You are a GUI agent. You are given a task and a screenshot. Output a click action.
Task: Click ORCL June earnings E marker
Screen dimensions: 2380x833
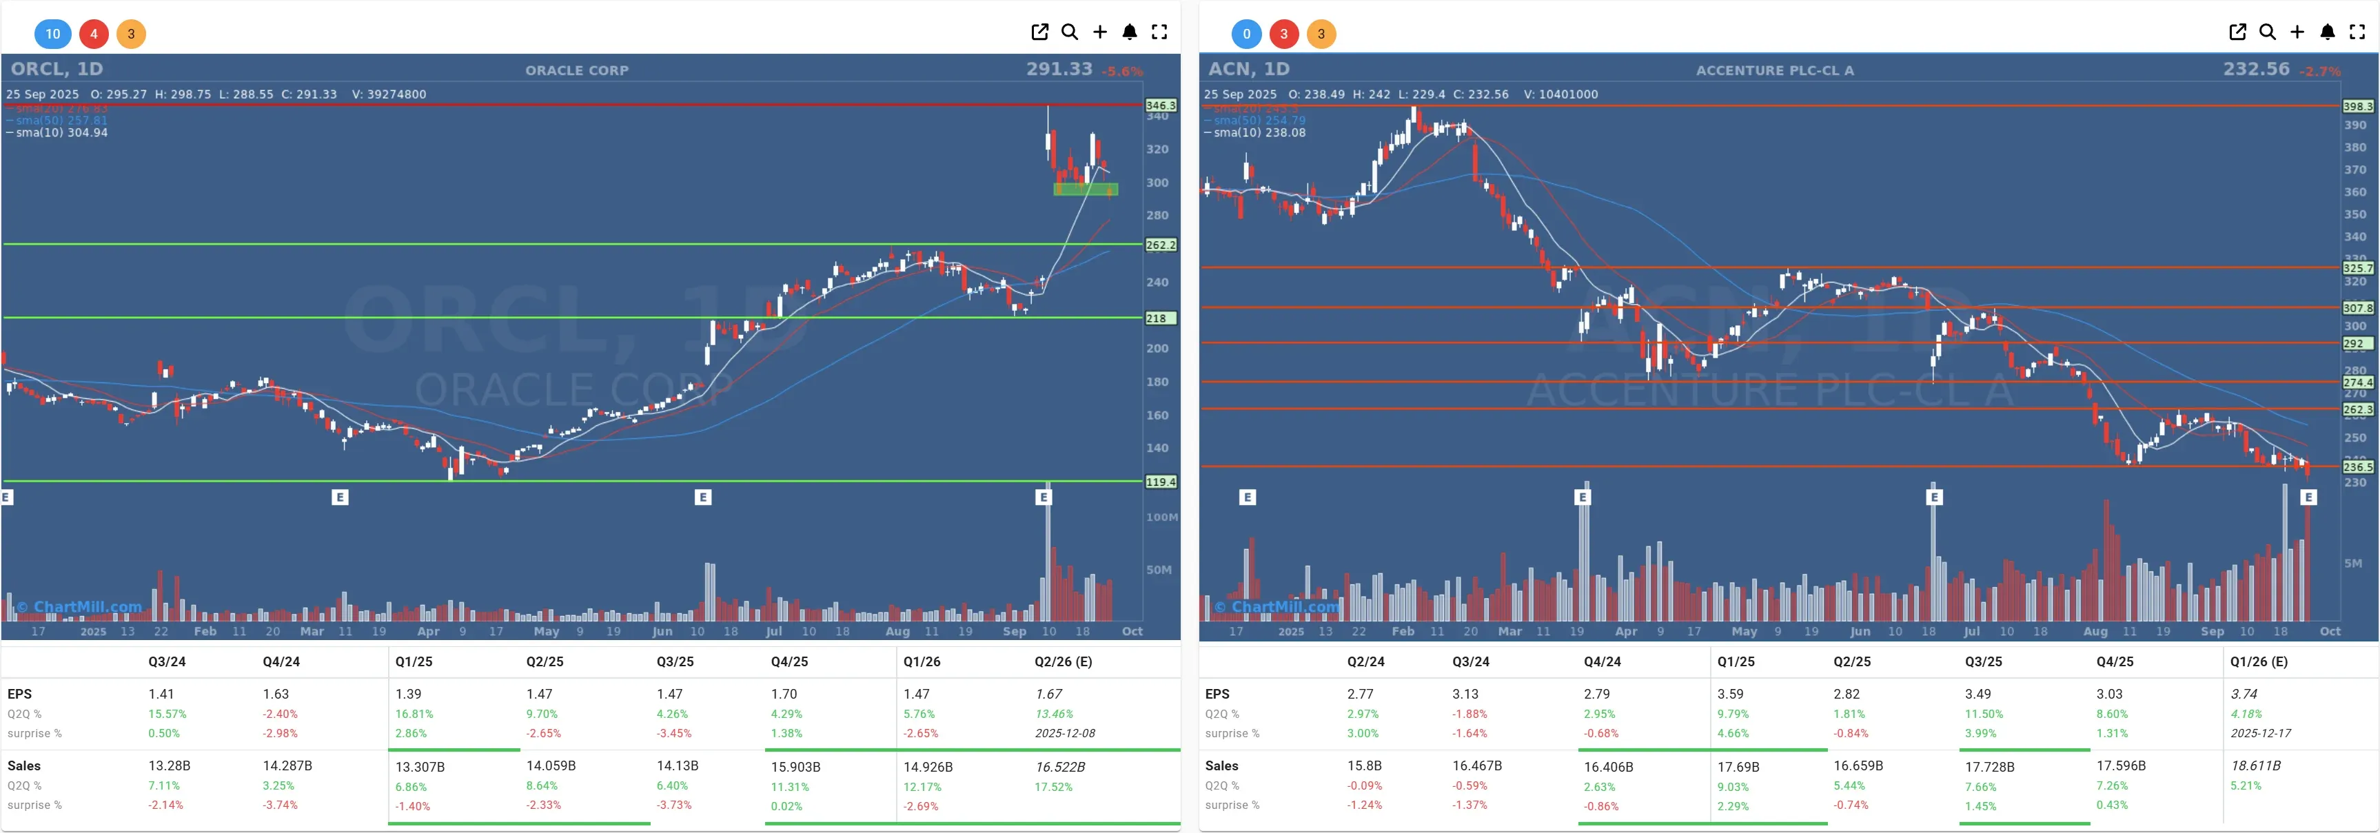point(703,497)
